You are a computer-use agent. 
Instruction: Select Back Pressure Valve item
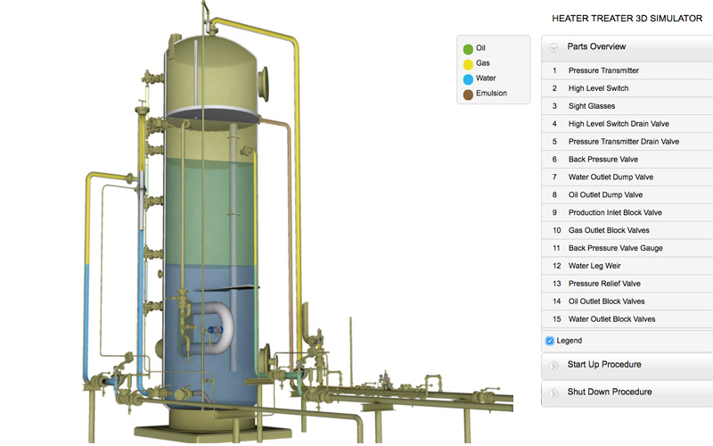pos(603,159)
